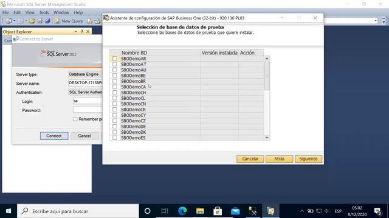The height and width of the screenshot is (218, 389).
Task: Open the Help menu
Action: [x=78, y=12]
